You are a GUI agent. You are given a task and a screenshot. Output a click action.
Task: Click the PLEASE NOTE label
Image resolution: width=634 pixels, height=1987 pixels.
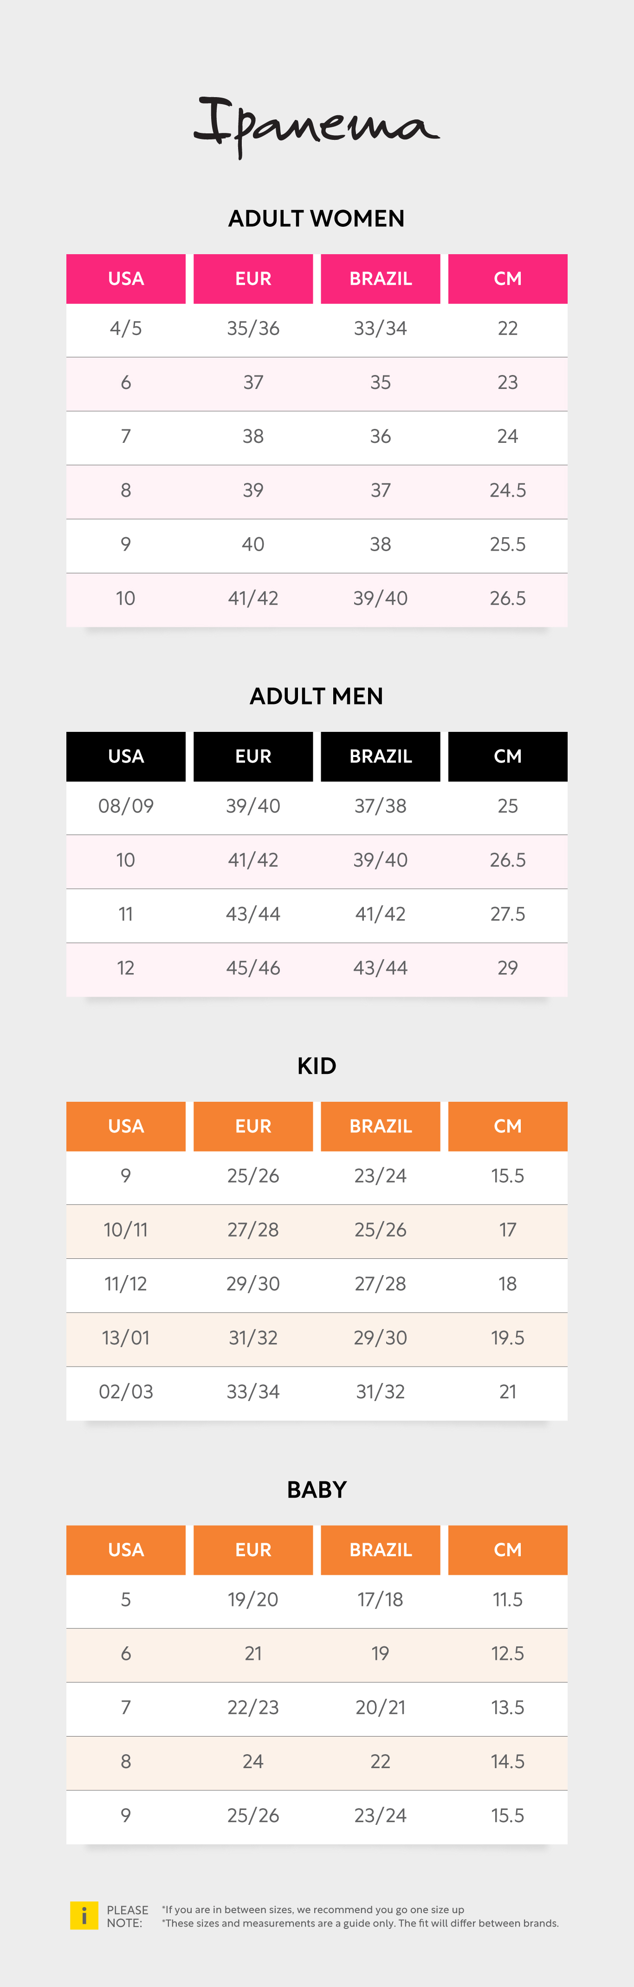pyautogui.click(x=127, y=1916)
